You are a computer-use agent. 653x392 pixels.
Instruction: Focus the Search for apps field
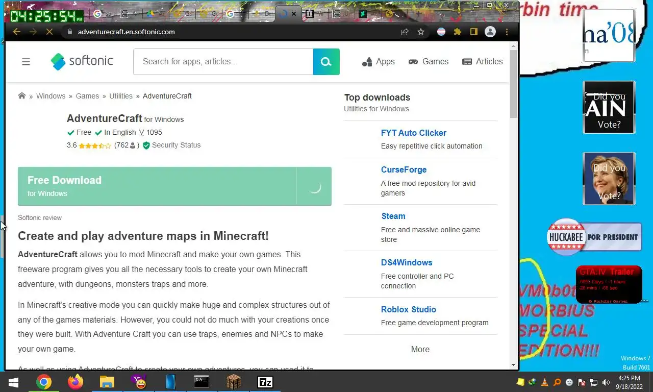(223, 62)
